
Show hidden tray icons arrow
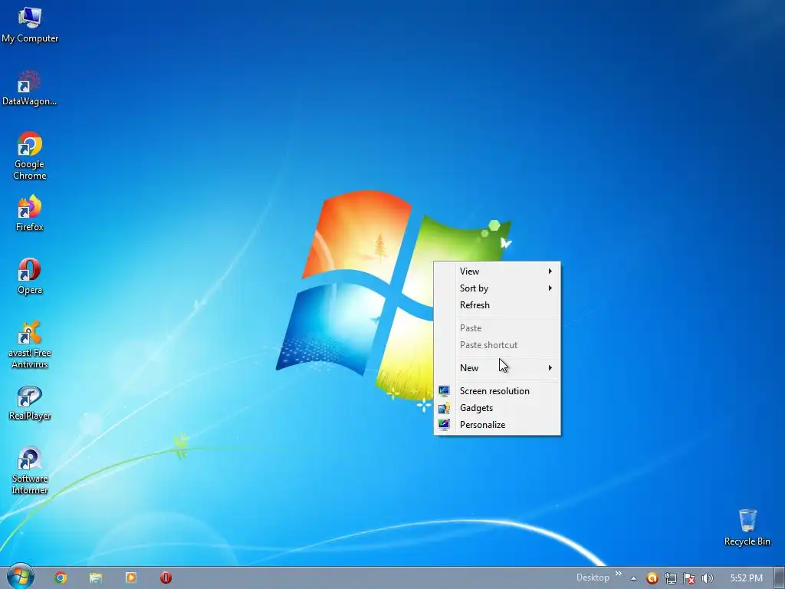pos(633,578)
